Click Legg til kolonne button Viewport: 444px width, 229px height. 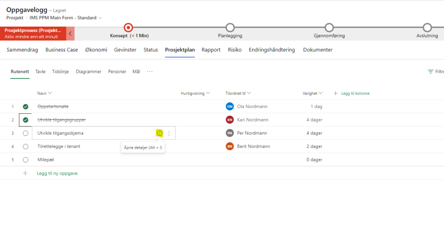(x=356, y=93)
